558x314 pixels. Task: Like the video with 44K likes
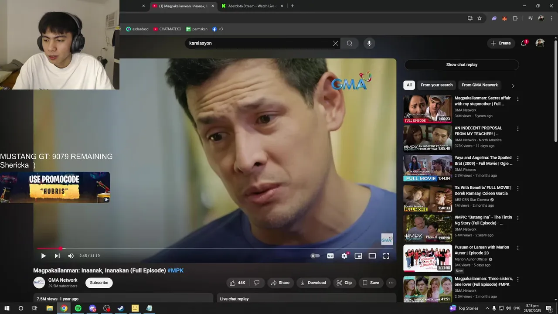(238, 283)
